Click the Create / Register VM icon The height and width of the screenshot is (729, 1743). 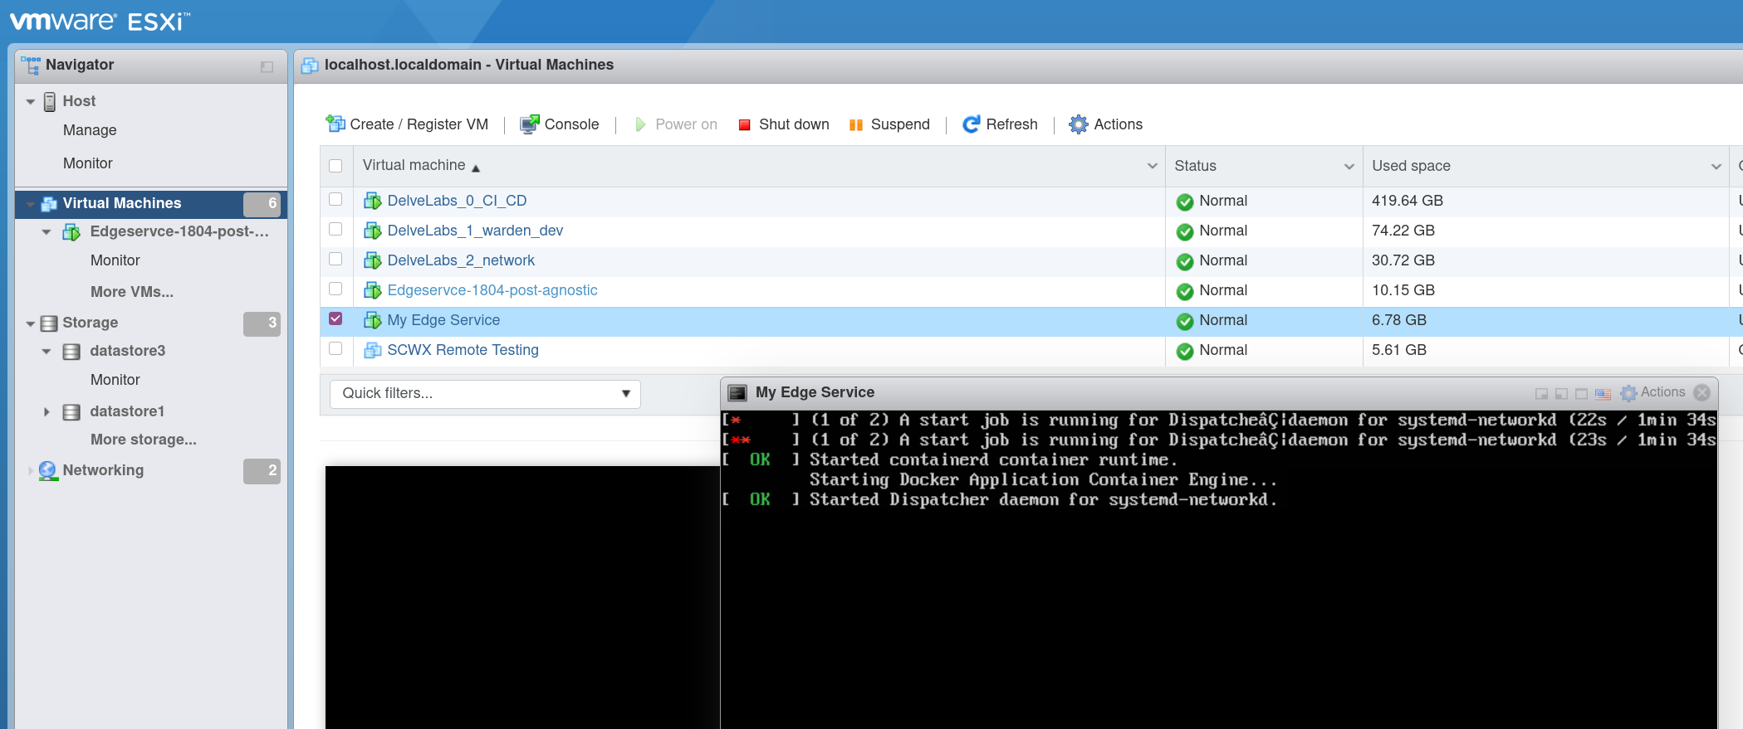point(335,124)
